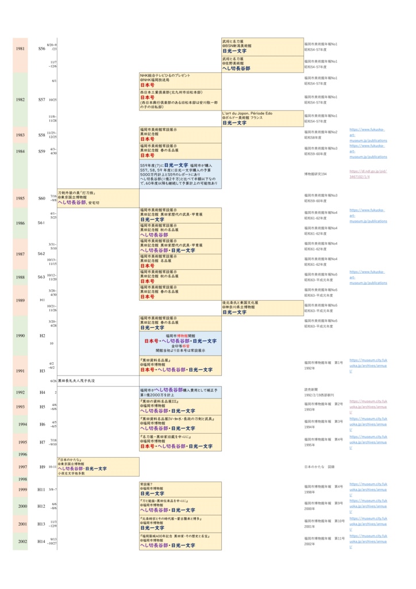The height and width of the screenshot is (589, 416).
Task: Open the fukuoka-art-museum.jp link in the 1984 row
Action: click(368, 151)
